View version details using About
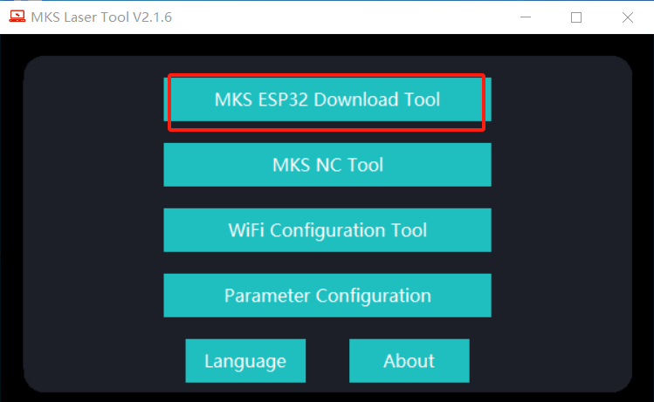654x402 pixels. tap(409, 361)
